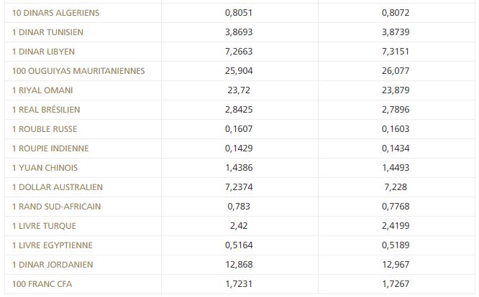The width and height of the screenshot is (479, 297).
Task: Click the 1 ROUBLE RUSSE currency name
Action: click(x=45, y=129)
